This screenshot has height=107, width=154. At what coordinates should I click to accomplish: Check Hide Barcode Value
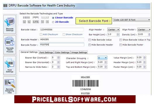89,40
